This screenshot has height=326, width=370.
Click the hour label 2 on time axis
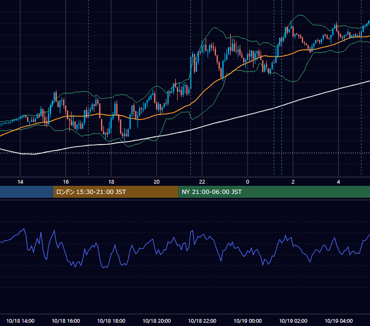point(293,182)
